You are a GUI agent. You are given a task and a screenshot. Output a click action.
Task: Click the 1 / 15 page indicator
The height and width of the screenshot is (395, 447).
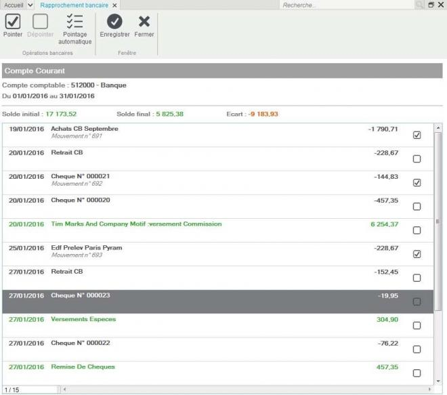pos(12,390)
